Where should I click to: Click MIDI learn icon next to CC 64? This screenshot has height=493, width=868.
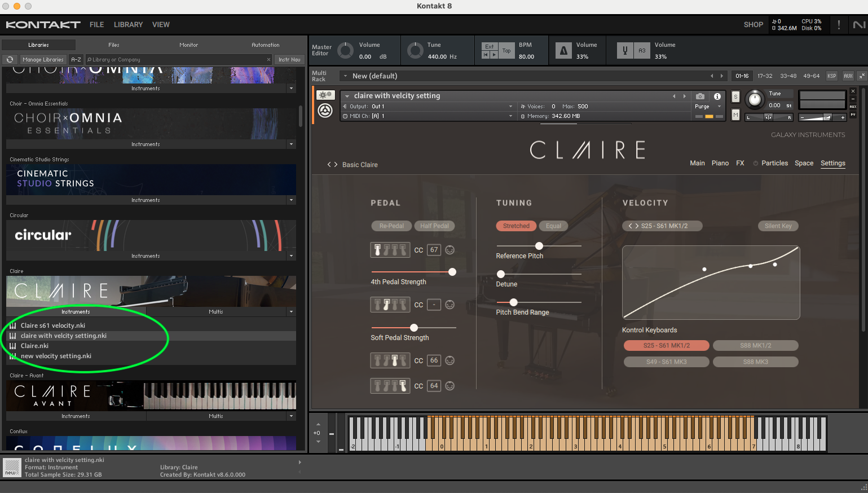(x=450, y=386)
